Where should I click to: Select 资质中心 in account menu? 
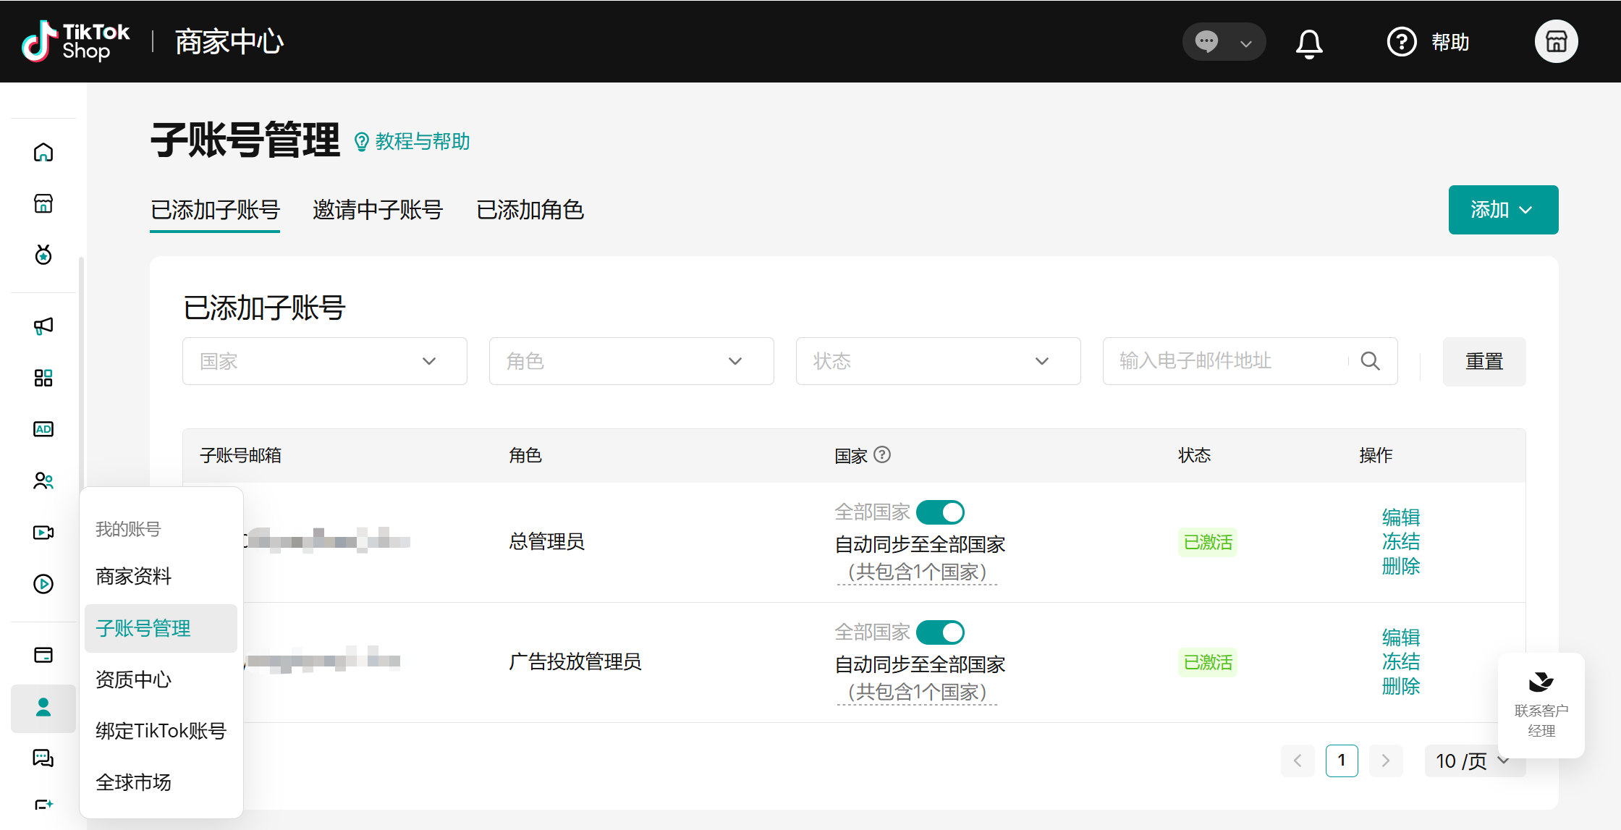click(134, 679)
